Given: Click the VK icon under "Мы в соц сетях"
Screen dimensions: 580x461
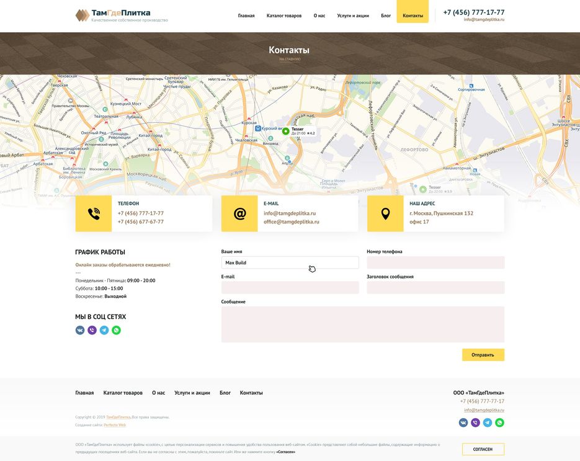Looking at the screenshot, I should (80, 330).
